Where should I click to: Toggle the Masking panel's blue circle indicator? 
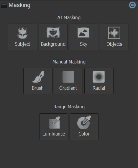(x=132, y=5)
